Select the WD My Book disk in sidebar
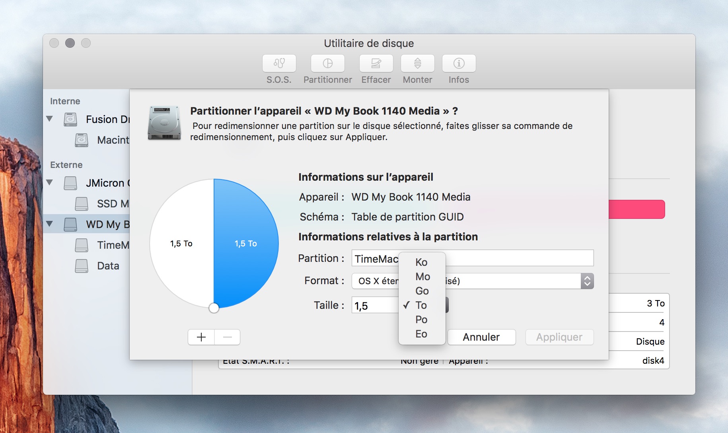Image resolution: width=728 pixels, height=433 pixels. click(86, 224)
